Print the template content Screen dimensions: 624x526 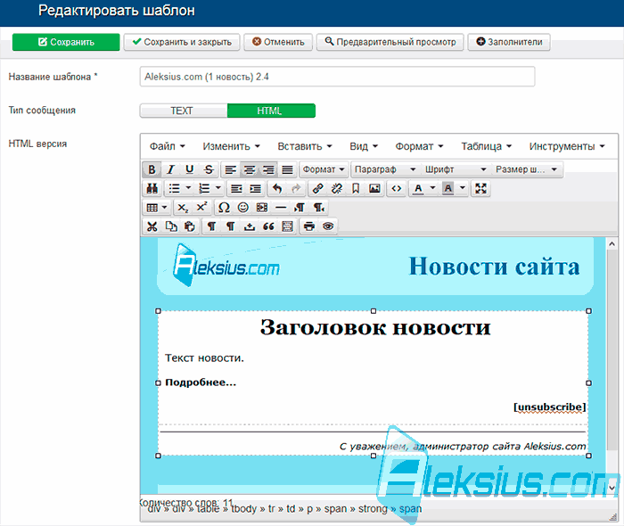pos(309,226)
